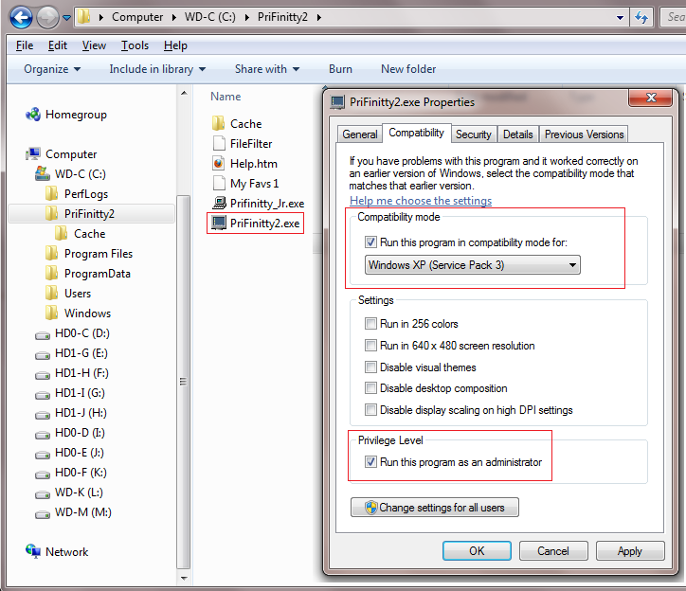Click the WD-K (L:) drive icon
Screen dimensions: 686x591
[43, 492]
